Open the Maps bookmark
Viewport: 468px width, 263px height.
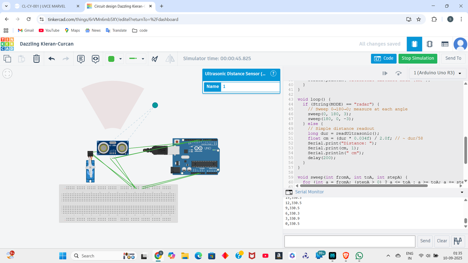tap(72, 30)
